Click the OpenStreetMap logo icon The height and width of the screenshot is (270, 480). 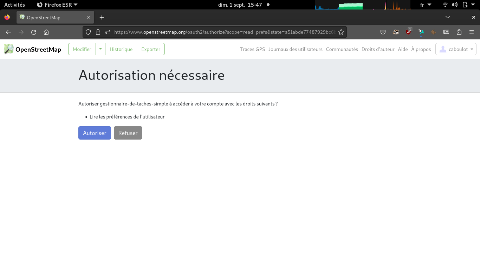coord(9,49)
